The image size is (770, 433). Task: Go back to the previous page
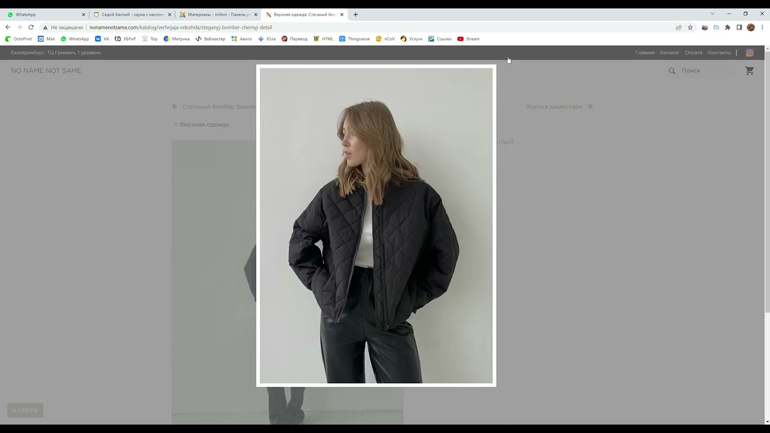point(8,27)
